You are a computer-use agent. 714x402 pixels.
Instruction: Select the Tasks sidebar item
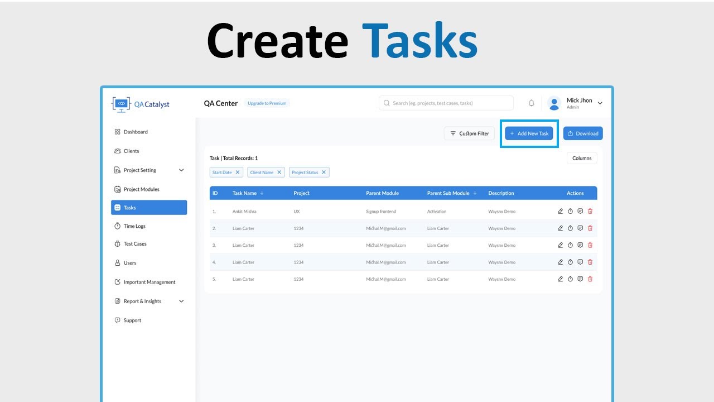pyautogui.click(x=149, y=208)
